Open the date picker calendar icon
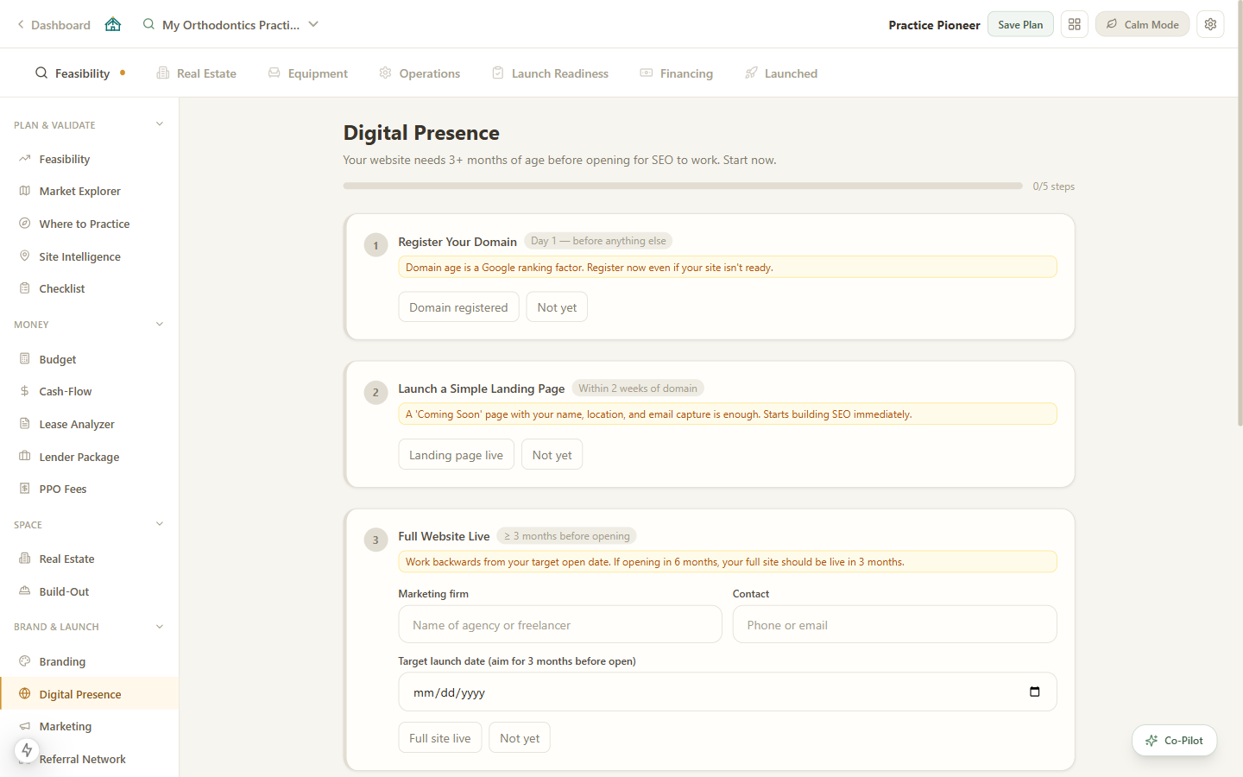Image resolution: width=1243 pixels, height=777 pixels. click(1035, 692)
